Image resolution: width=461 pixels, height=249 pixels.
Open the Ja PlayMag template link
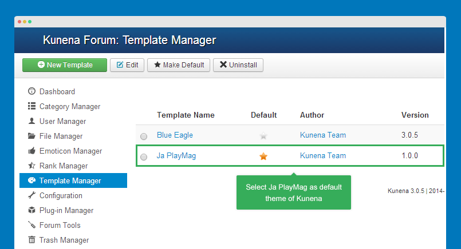(x=176, y=156)
